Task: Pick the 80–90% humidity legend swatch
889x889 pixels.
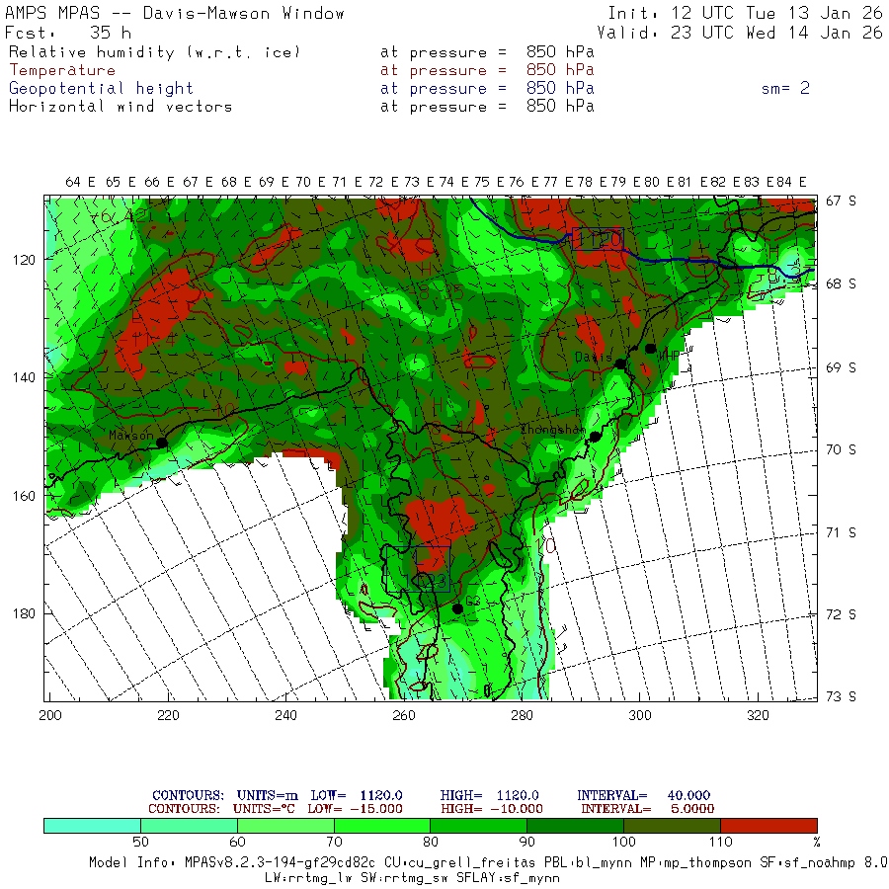Action: pos(478,826)
